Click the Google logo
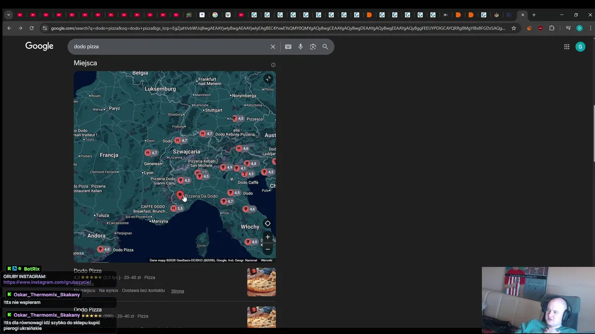This screenshot has height=334, width=595. click(x=39, y=46)
